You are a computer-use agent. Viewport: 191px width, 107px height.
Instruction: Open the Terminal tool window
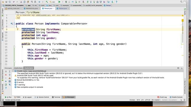point(56,97)
